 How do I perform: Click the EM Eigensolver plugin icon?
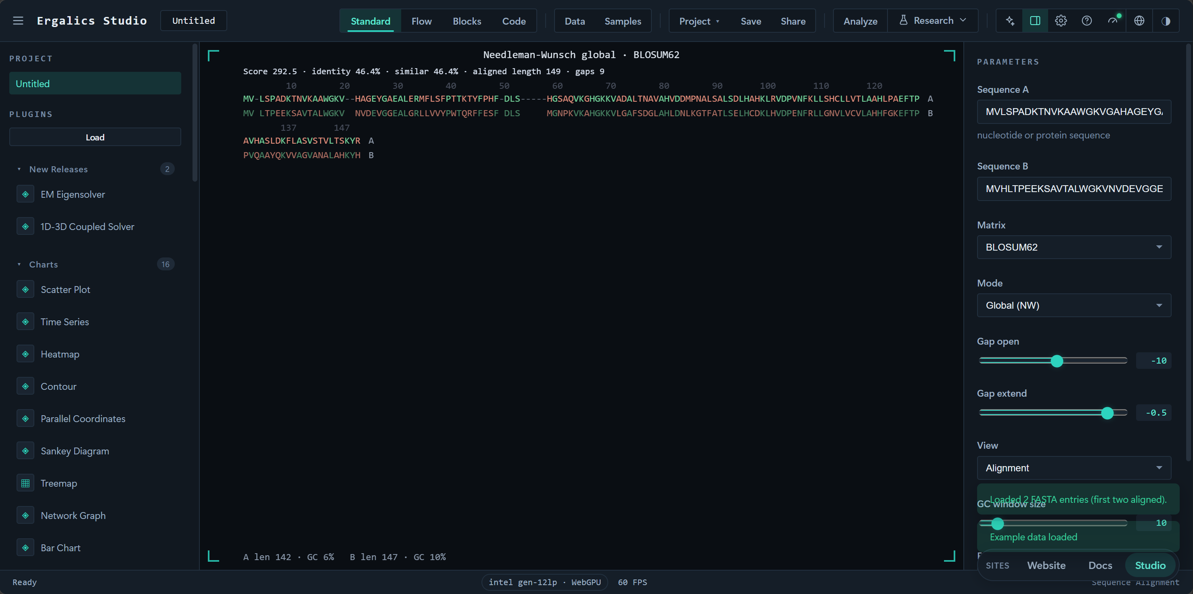(x=25, y=195)
